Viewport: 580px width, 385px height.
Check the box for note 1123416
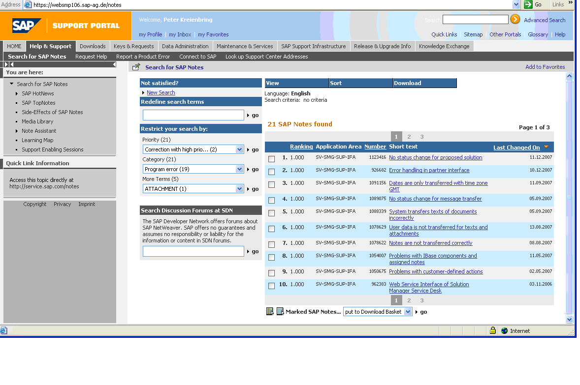pos(271,159)
